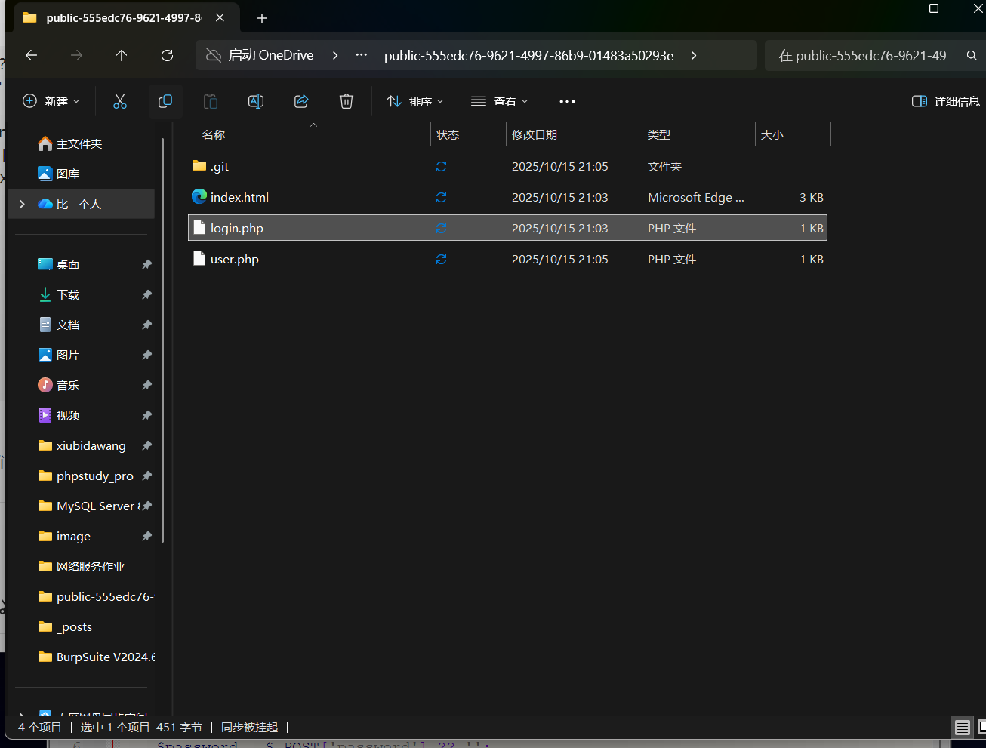Click the Rename icon in toolbar
Viewport: 986px width, 748px height.
[256, 101]
